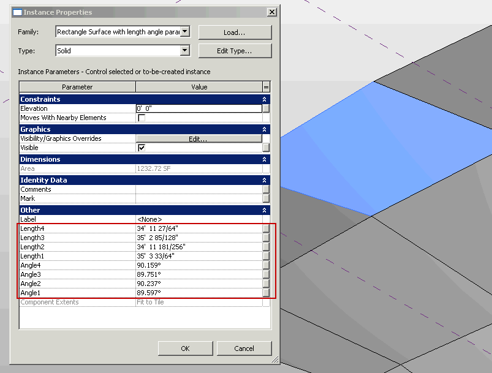Click the grip control beside Length4 value

click(265, 228)
